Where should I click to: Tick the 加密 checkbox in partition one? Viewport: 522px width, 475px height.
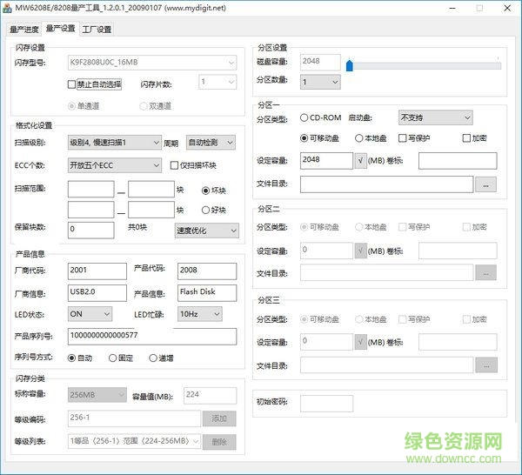(467, 138)
